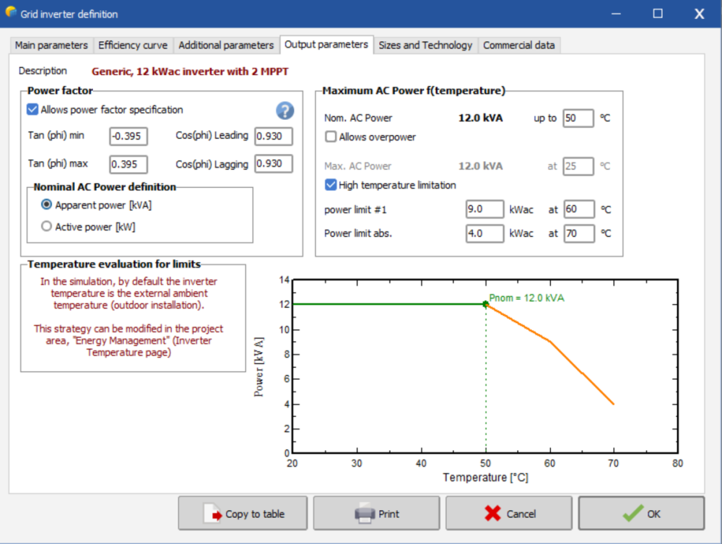
Task: Uncheck High temperature limitation checkbox
Action: point(331,185)
